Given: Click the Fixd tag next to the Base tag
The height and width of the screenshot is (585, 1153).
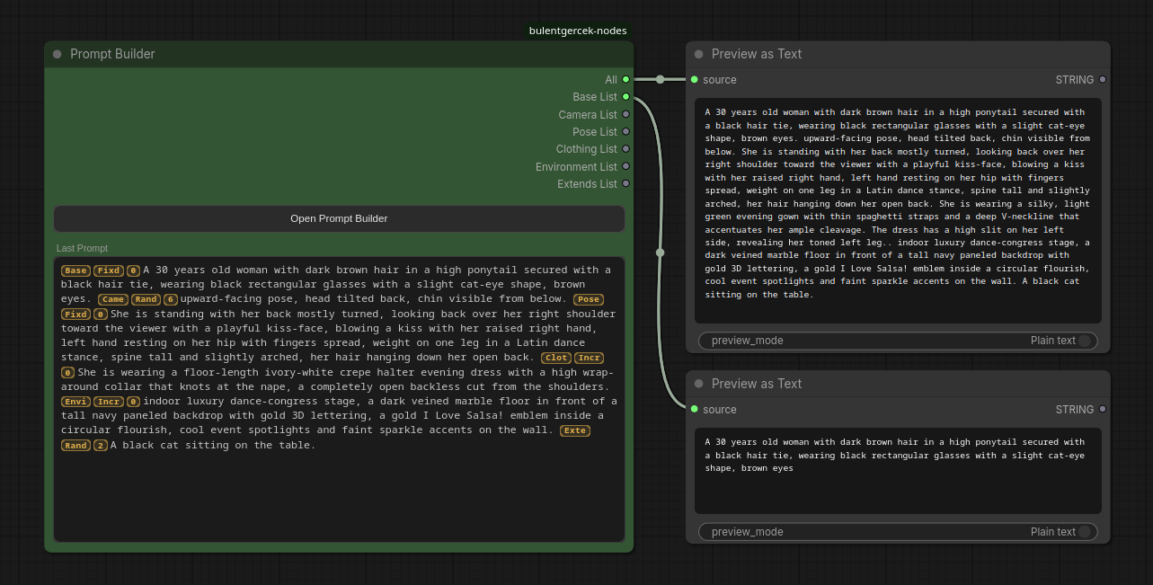Looking at the screenshot, I should click(109, 270).
